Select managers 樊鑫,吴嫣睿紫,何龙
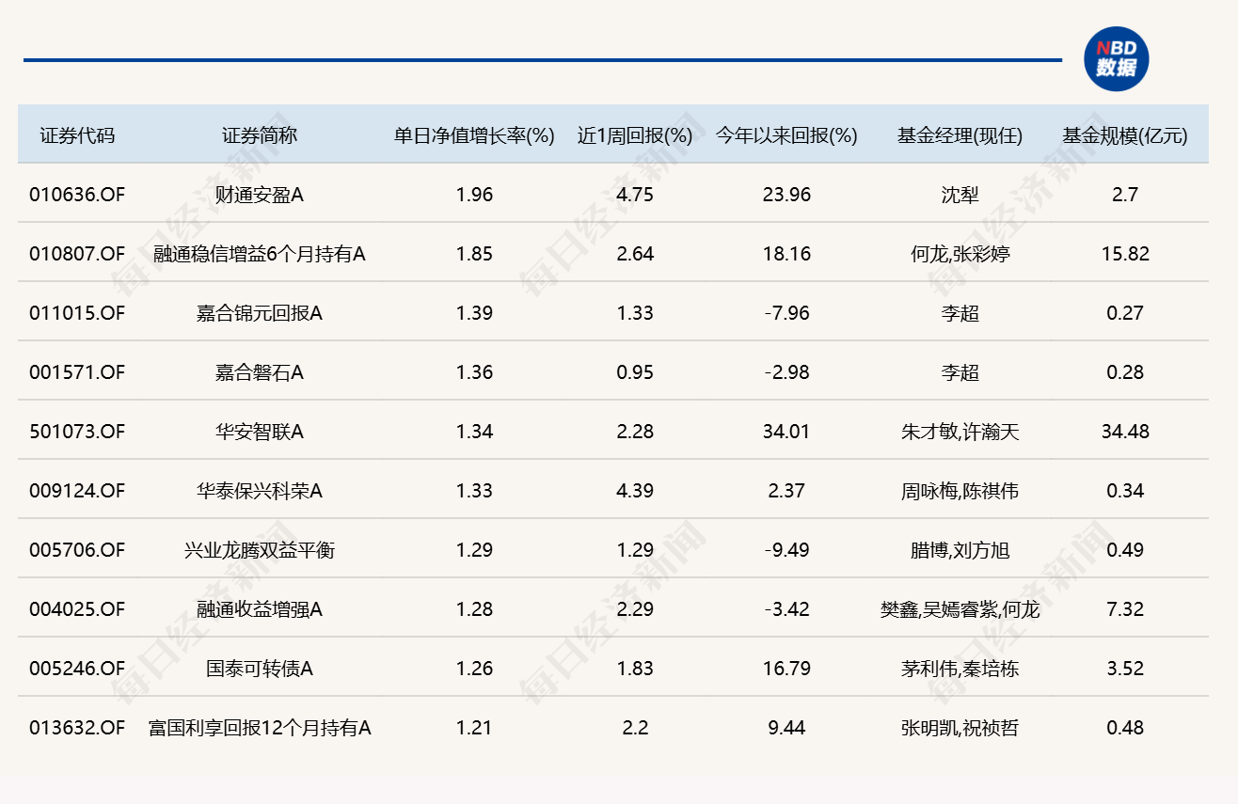The width and height of the screenshot is (1238, 804). point(960,609)
